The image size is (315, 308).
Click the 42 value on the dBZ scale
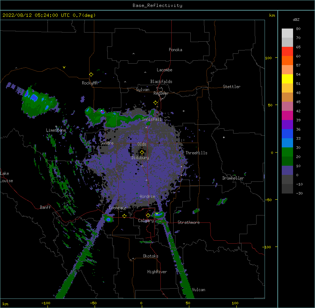[x=298, y=111]
